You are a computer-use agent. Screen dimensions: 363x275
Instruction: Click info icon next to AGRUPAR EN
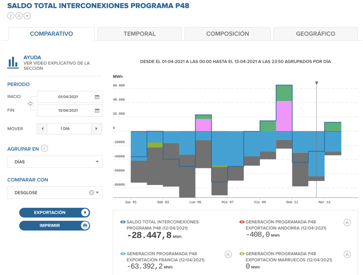tap(44, 148)
